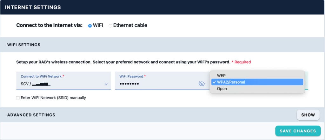Choose WPA2/Personal security option
This screenshot has width=325, height=140.
231,82
